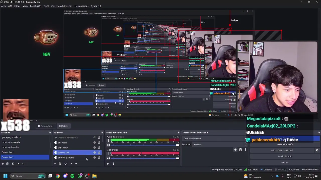The image size is (321, 180).
Task: Move scene down with Escenas down arrow
Action: 23,164
